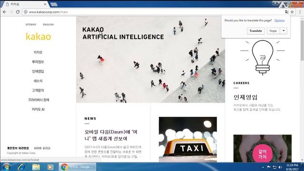
Task: Open the 새소식 menu item
Action: [x=38, y=81]
